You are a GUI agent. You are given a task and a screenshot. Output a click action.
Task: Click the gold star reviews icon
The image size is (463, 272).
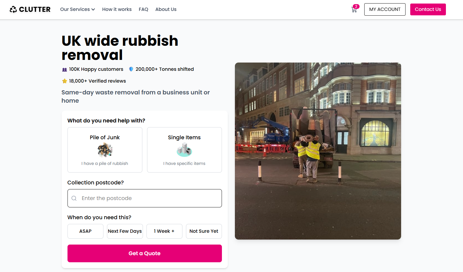click(x=65, y=81)
